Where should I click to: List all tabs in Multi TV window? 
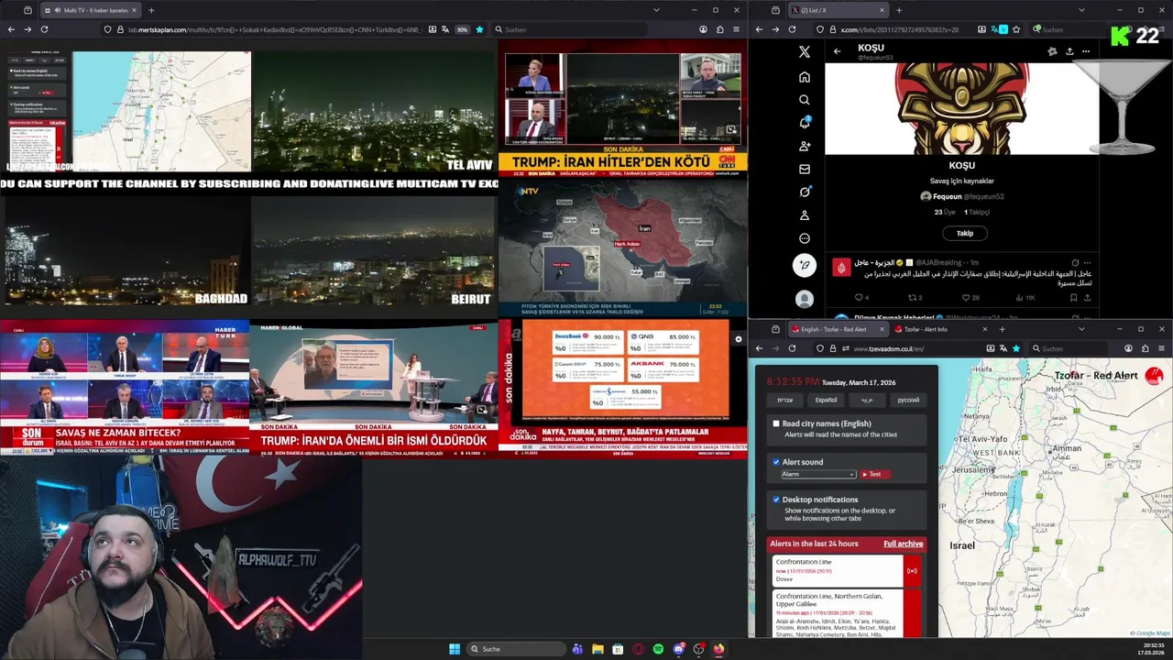click(656, 10)
